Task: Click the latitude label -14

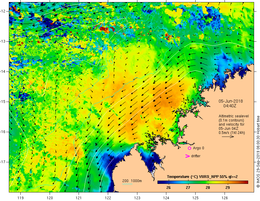Action: (3, 72)
